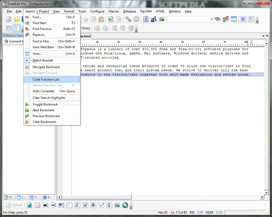This screenshot has height=217, width=272.
Task: Click 'INS' status bar indicator
Action: click(192, 212)
